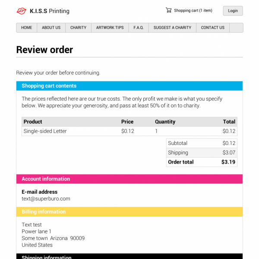
Task: Click the blue Shopping cart contents header
Action: (129, 86)
